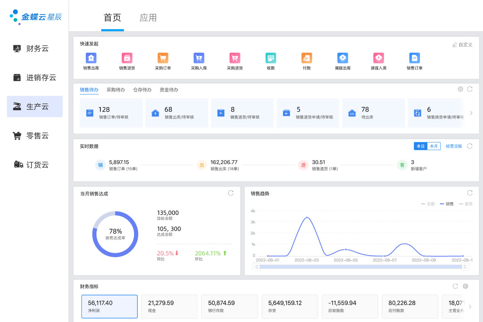
Task: Click the 客 new customer circle icon
Action: tap(402, 165)
